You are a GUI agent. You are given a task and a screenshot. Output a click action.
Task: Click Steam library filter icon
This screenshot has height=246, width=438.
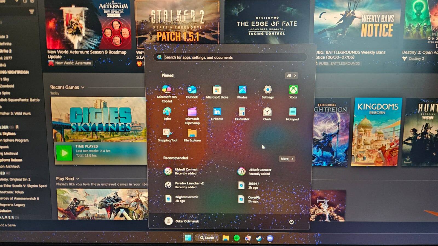click(31, 11)
